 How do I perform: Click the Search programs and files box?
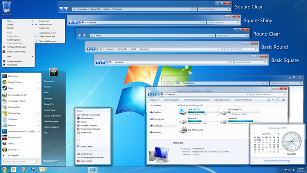pyautogui.click(x=21, y=161)
